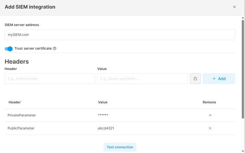The width and height of the screenshot is (245, 153).
Task: Click the lock icon beside Value field
Action: coord(195,79)
